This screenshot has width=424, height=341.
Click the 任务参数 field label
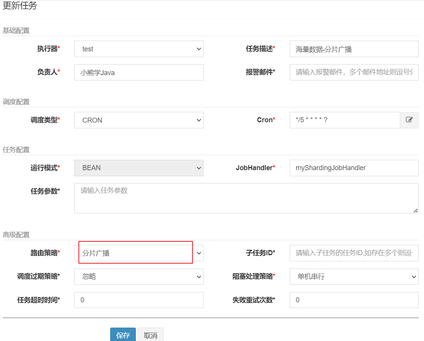tap(45, 191)
